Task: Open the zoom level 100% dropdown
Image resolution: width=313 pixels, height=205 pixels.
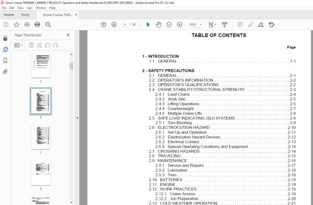Action: [x=196, y=24]
